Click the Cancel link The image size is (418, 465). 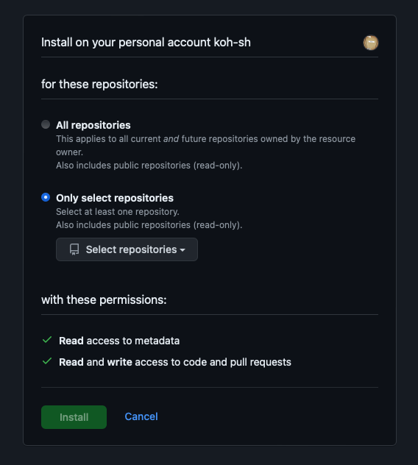[x=141, y=416]
